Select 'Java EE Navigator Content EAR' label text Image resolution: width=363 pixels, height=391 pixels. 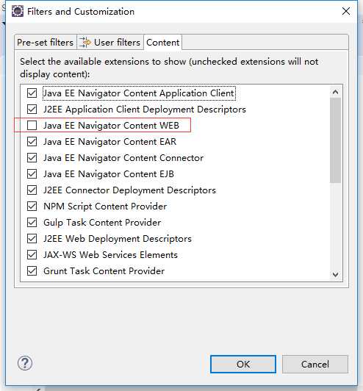[110, 142]
